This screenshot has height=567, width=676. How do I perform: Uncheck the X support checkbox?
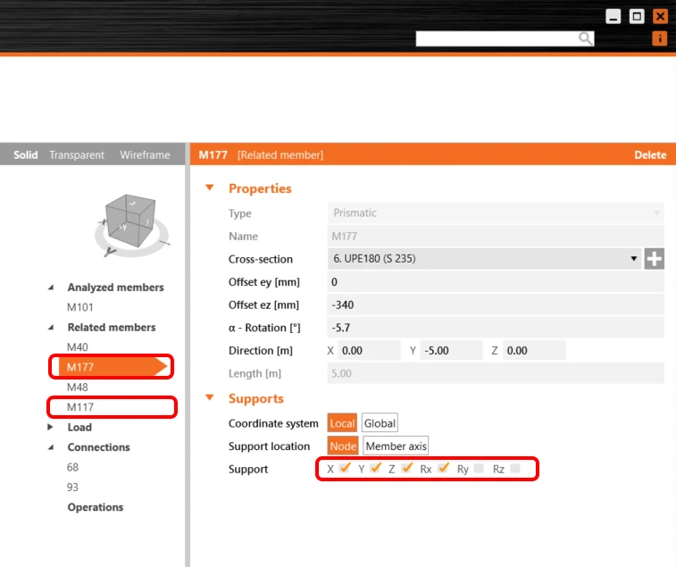tap(345, 468)
